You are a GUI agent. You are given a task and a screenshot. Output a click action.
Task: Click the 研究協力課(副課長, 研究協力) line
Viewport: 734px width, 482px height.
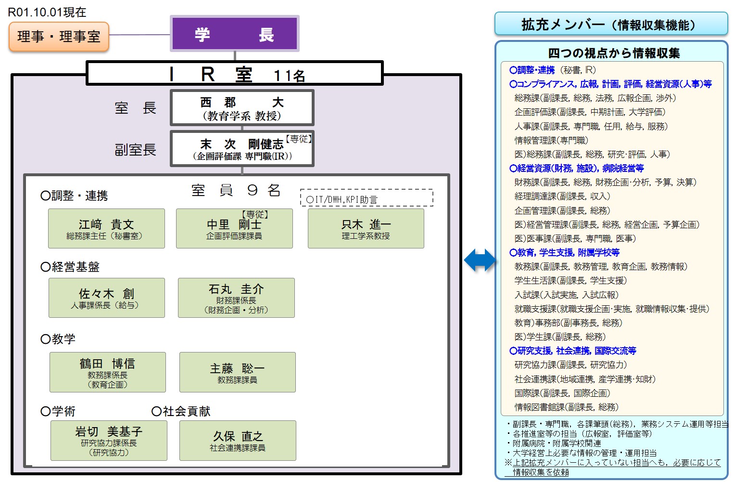coord(570,365)
